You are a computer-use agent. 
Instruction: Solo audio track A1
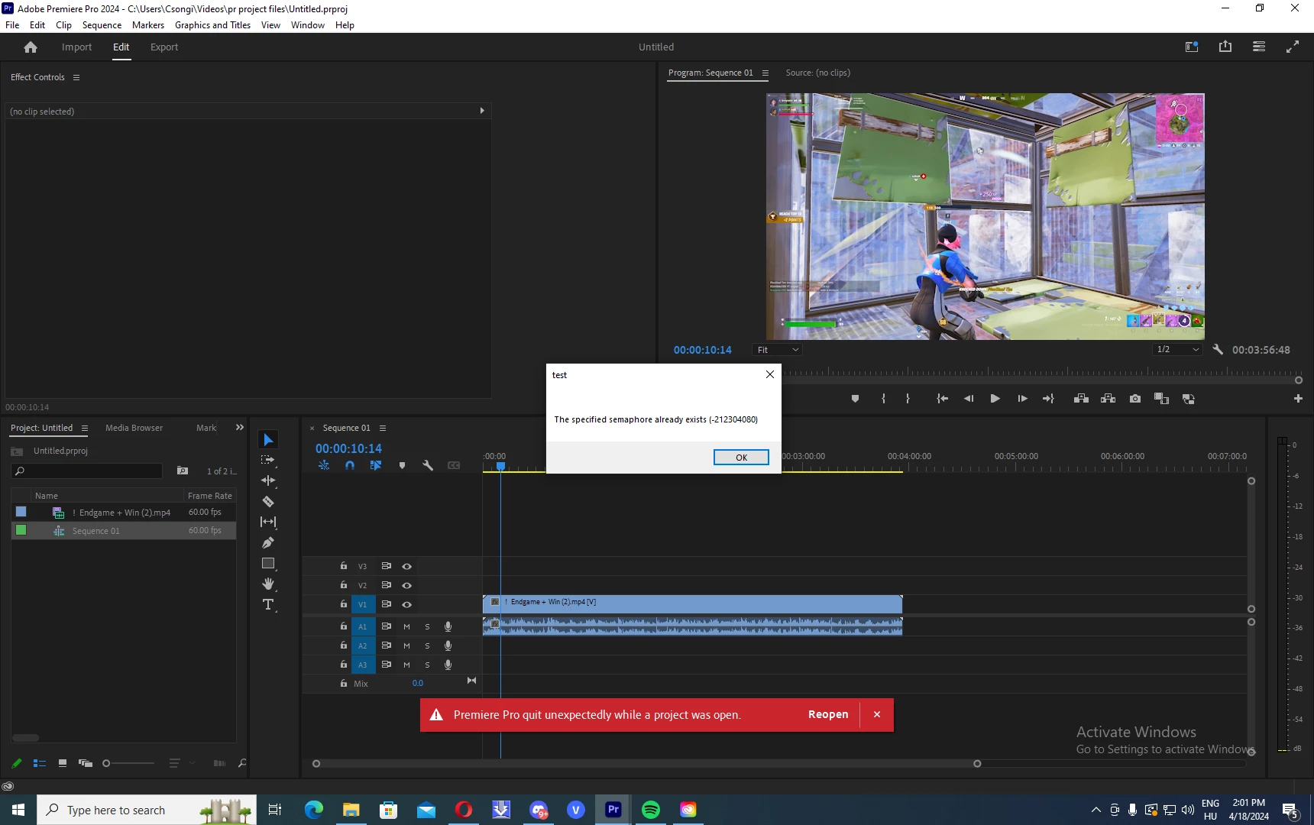427,626
